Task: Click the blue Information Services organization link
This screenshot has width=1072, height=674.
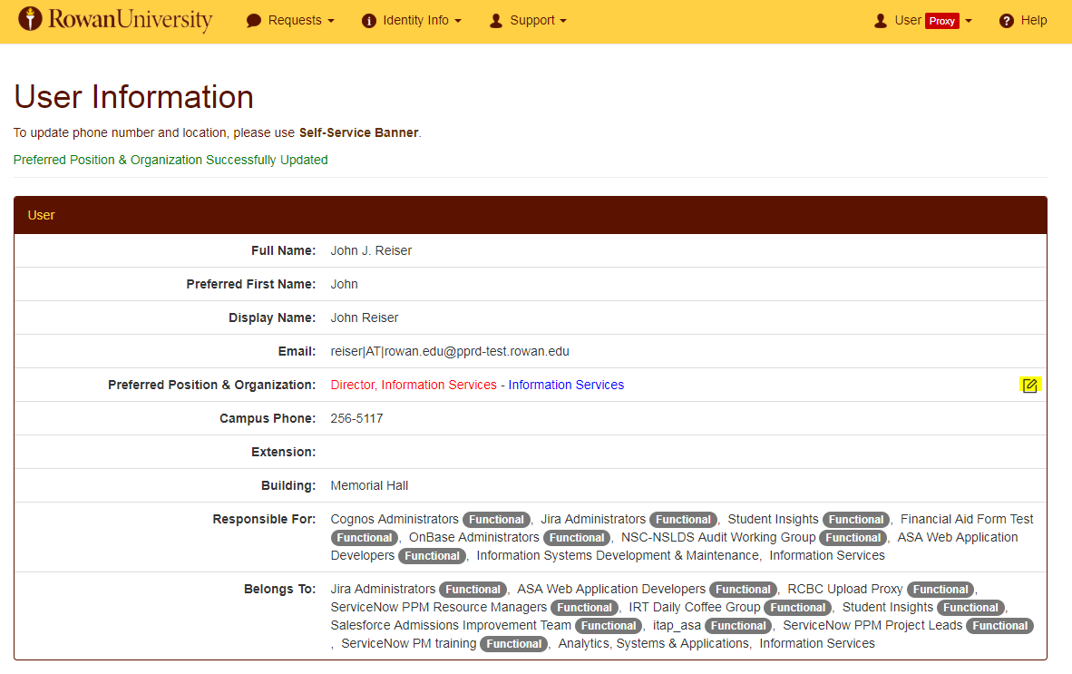Action: pyautogui.click(x=566, y=385)
